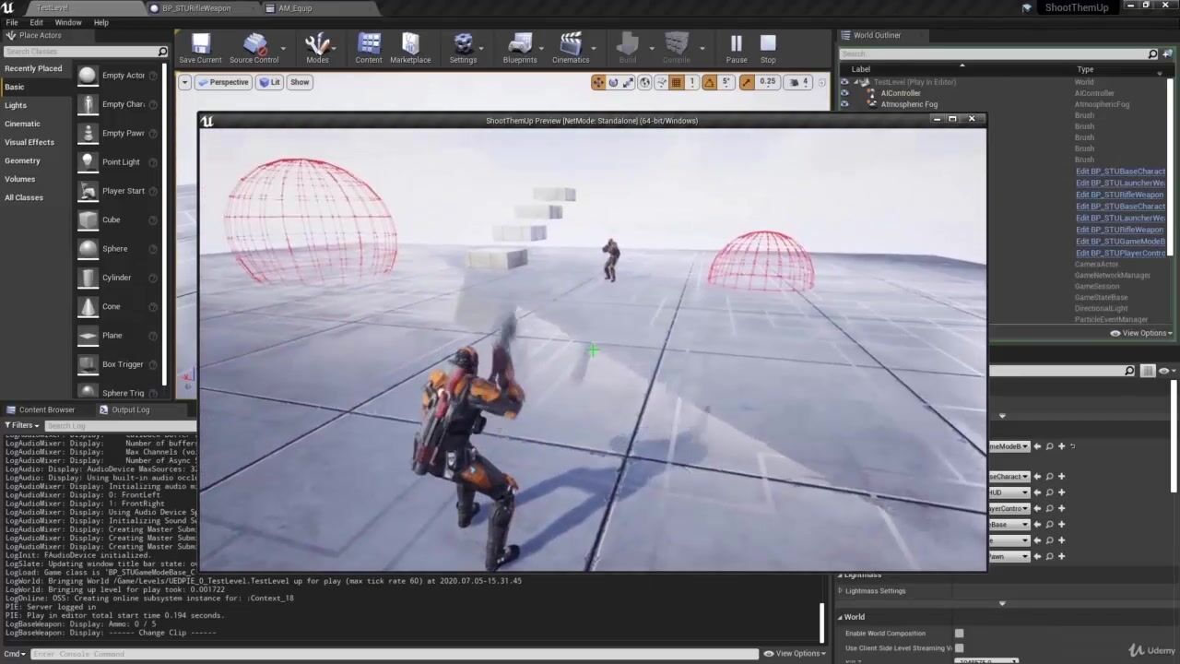
Task: Toggle rotation snapping angle icon
Action: coord(710,82)
